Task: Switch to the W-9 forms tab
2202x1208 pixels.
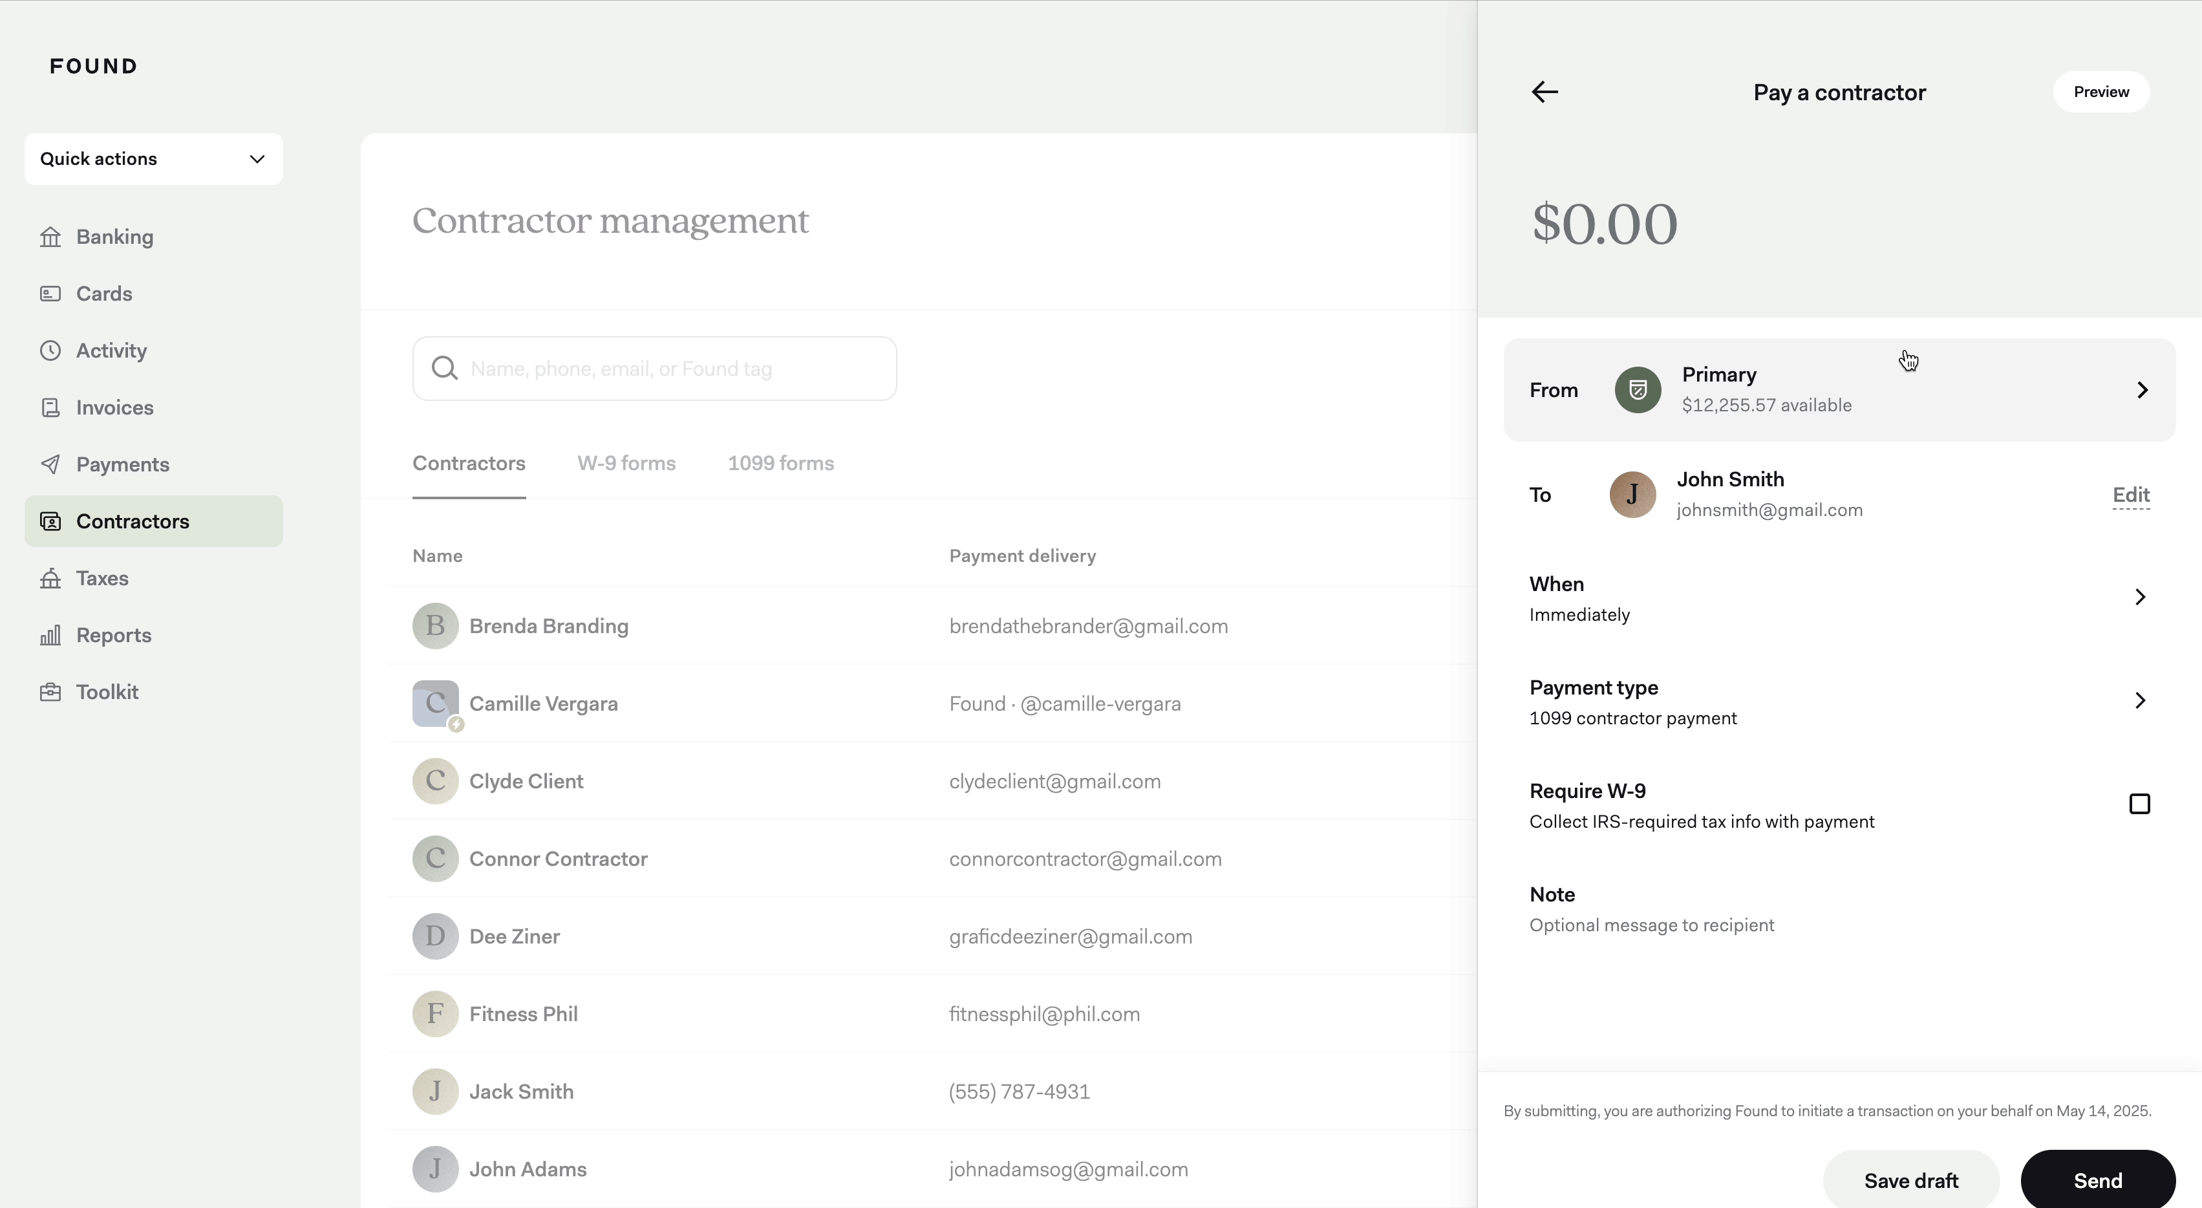Action: tap(626, 464)
